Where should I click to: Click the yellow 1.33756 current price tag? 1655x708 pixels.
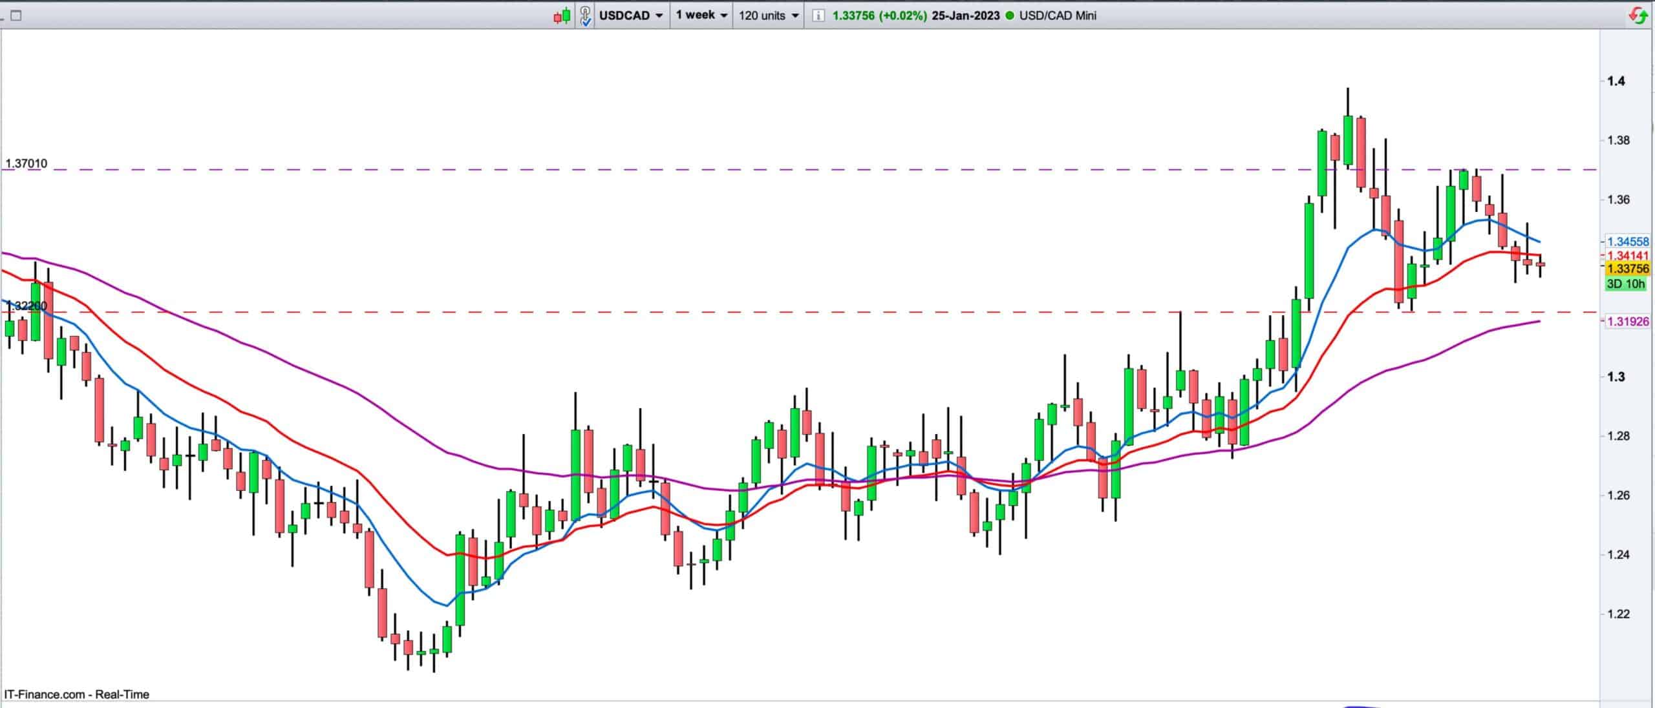pos(1628,269)
